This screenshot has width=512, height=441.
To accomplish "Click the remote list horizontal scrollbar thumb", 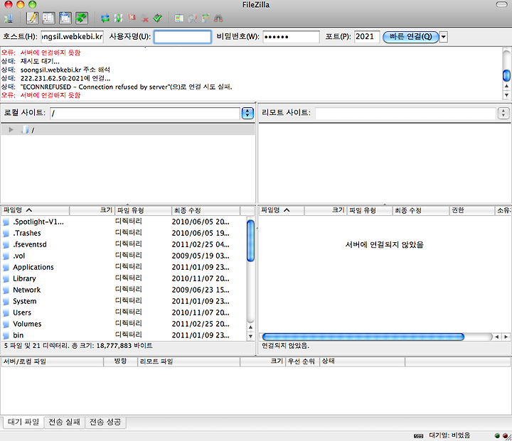I will 363,337.
